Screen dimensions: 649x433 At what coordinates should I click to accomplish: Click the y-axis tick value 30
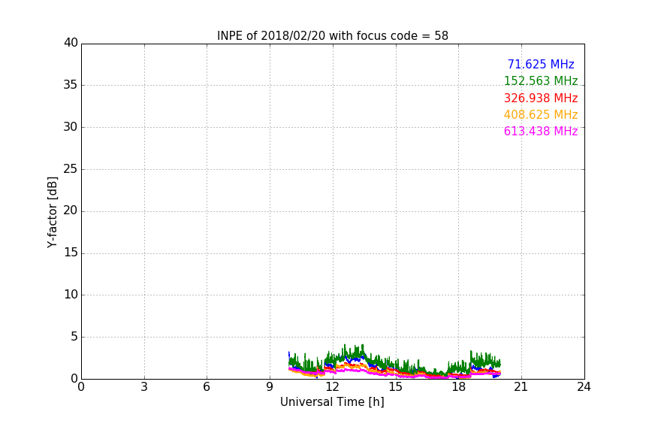point(71,127)
